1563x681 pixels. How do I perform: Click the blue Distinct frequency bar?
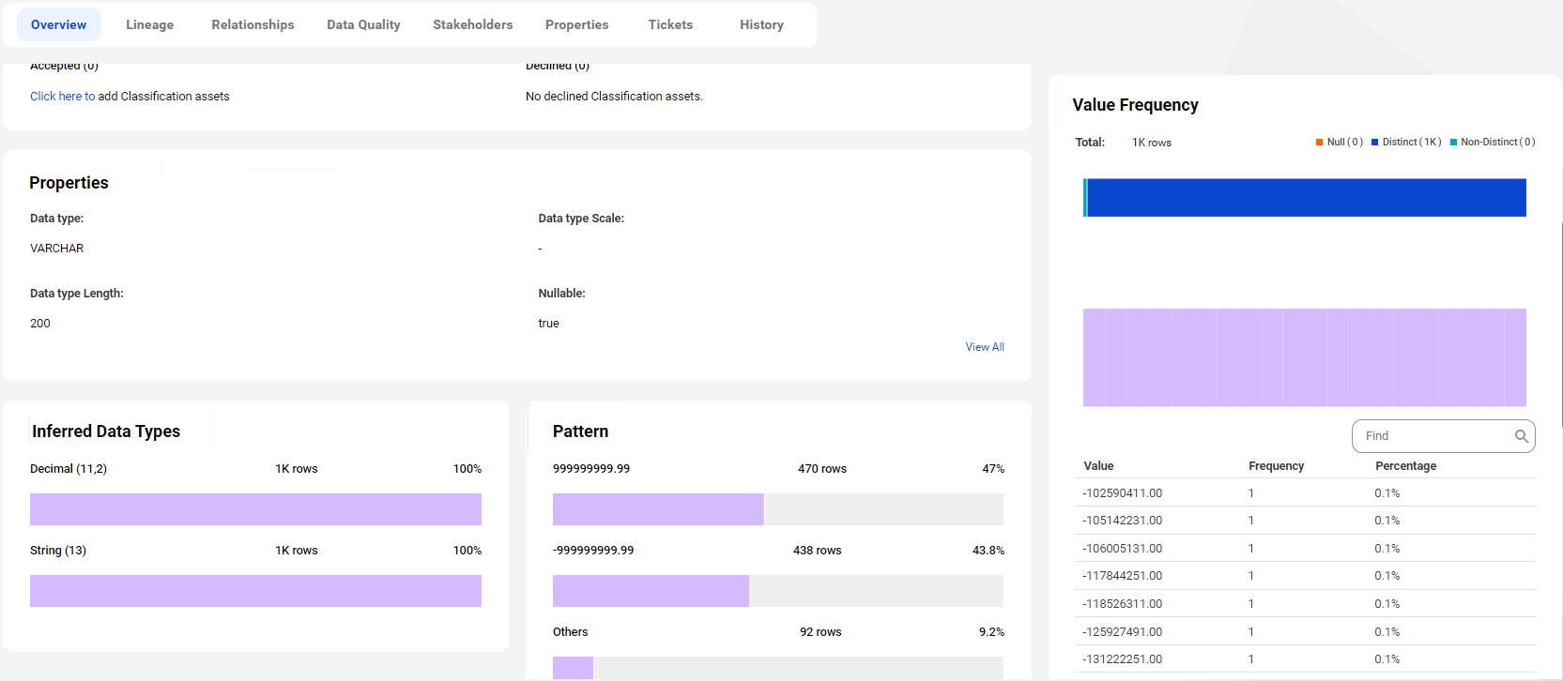(1306, 198)
